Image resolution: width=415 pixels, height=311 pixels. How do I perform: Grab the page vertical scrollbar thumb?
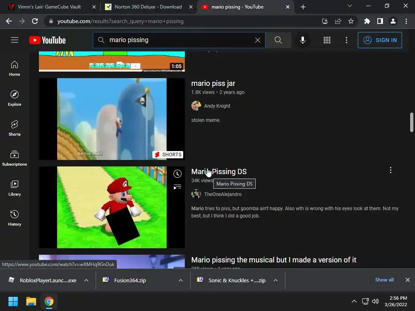(412, 122)
